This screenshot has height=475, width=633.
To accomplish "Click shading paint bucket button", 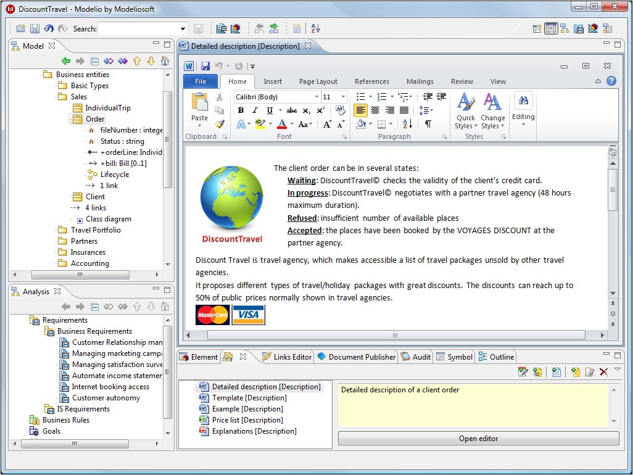I will tap(362, 124).
